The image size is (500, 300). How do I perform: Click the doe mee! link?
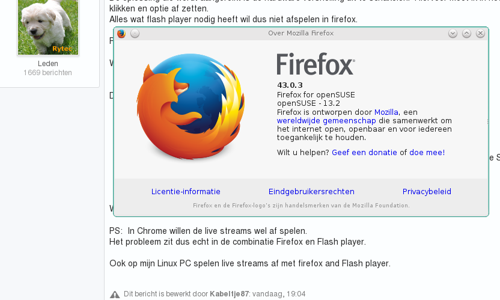click(x=427, y=153)
